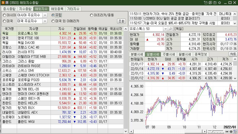Screen dimensions: 238x134
Task: Click the number 1 icon in title bar
Action: 3,3
